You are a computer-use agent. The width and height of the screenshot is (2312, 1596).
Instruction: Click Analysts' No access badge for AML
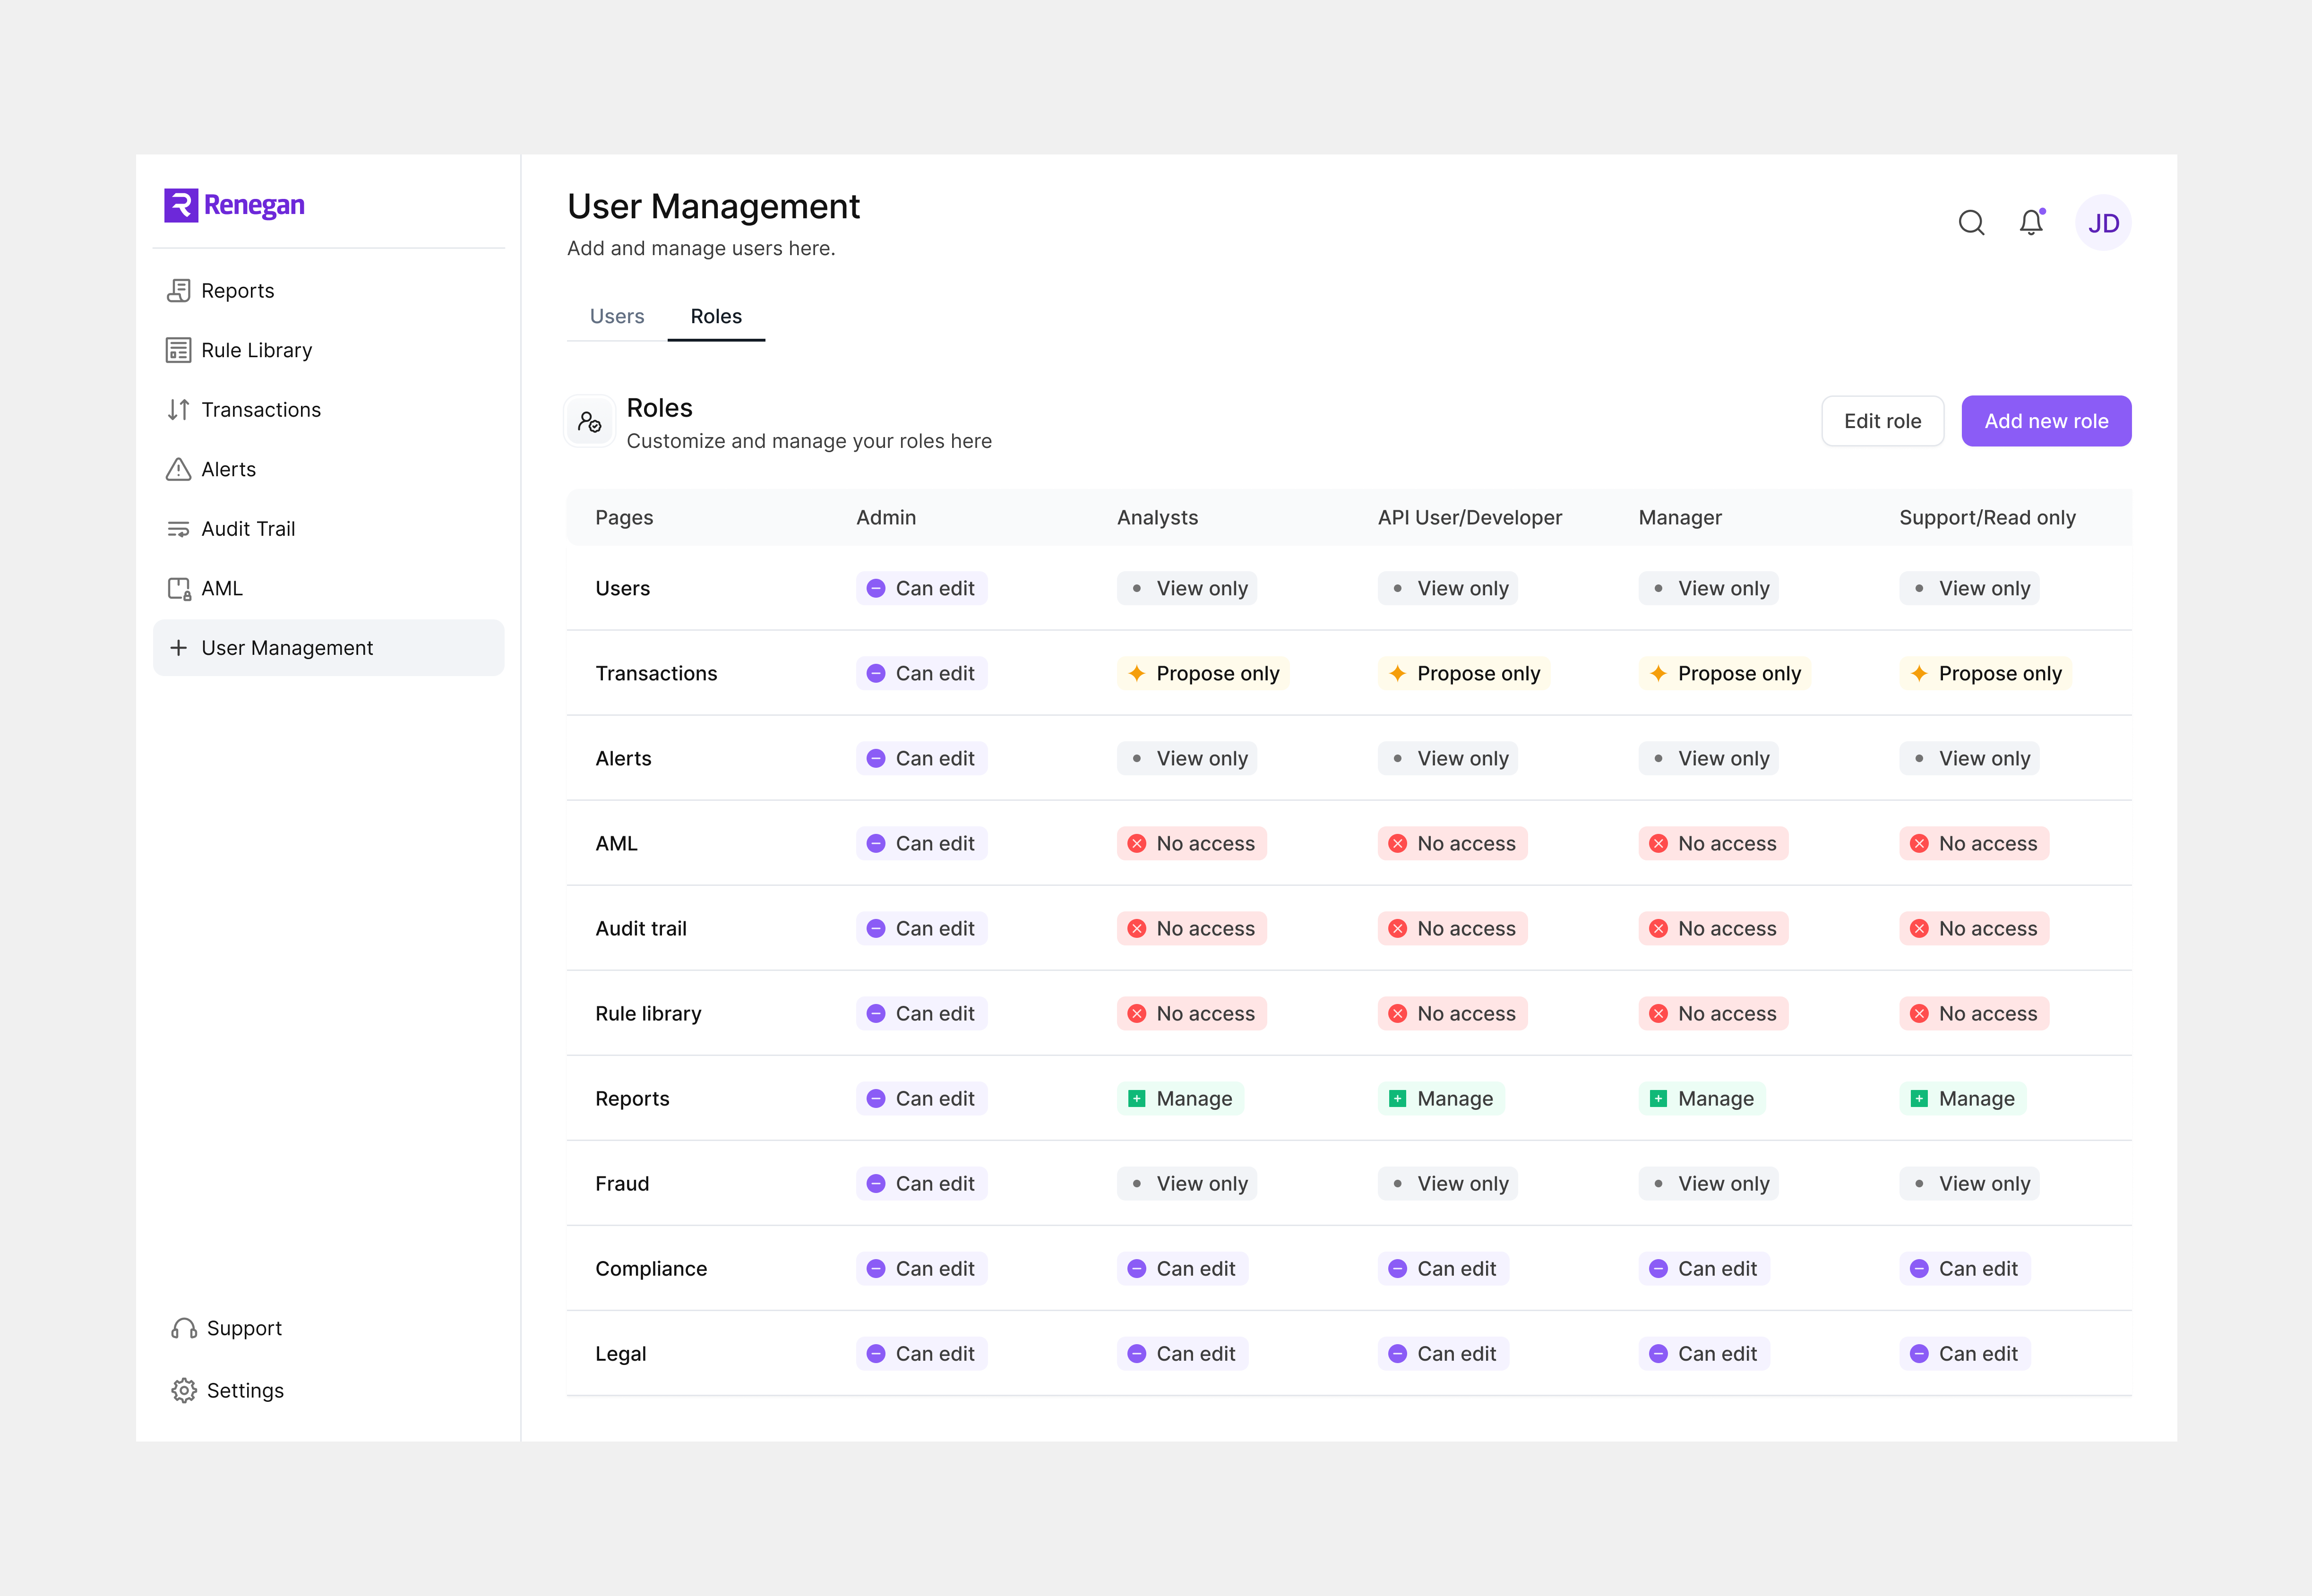click(1191, 844)
